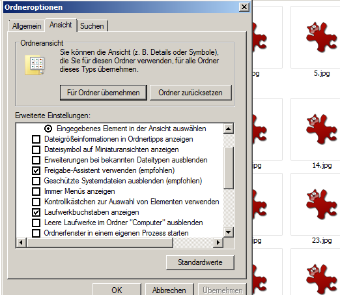
Task: Uncheck Laufwerkbuchstaben anzeigen
Action: (x=36, y=212)
